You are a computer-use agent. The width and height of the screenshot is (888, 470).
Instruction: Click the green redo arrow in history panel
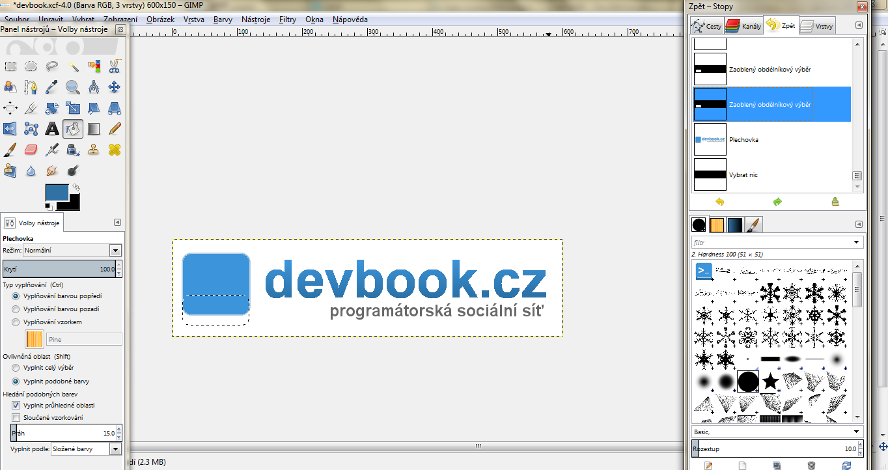coord(777,202)
